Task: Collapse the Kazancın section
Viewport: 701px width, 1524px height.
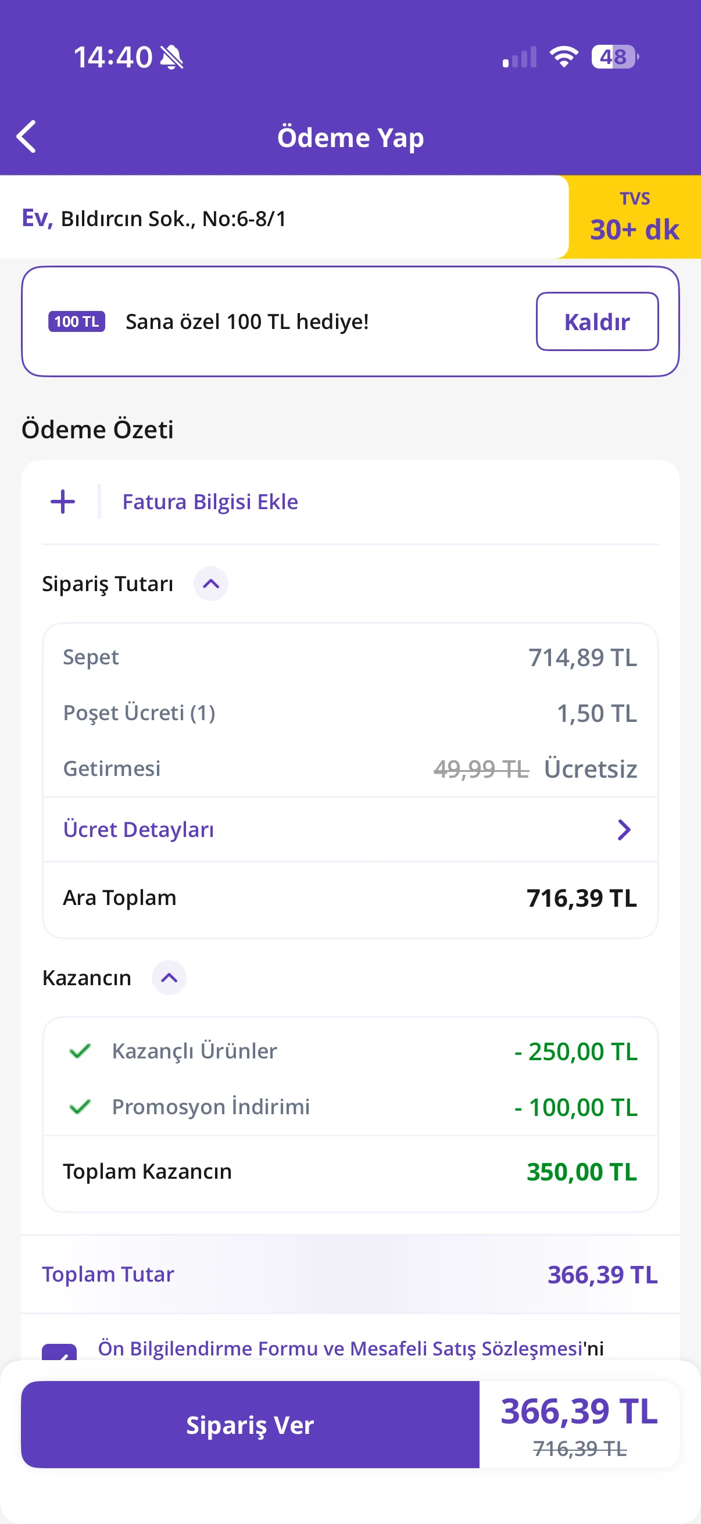Action: coord(169,978)
